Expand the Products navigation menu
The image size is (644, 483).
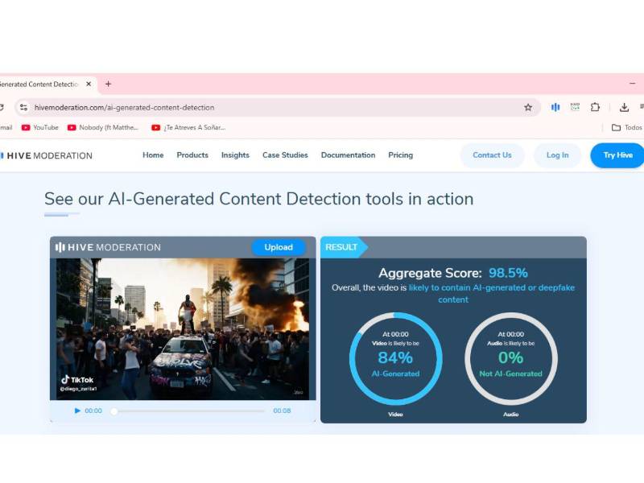(192, 155)
